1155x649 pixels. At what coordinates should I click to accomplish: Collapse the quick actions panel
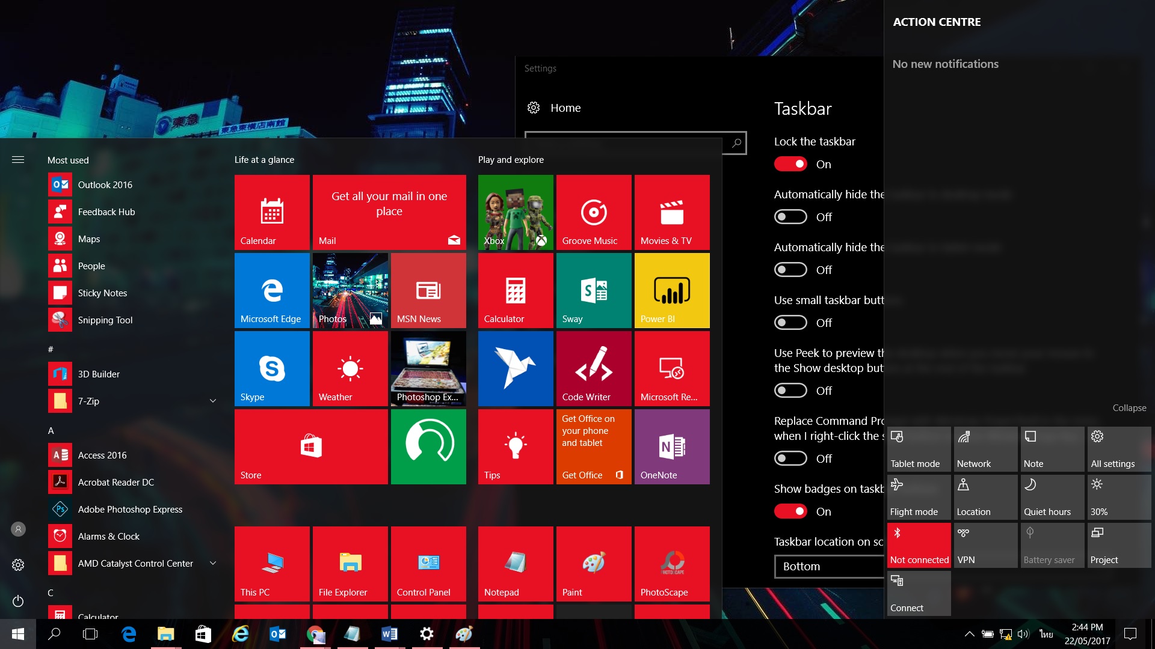(1129, 407)
